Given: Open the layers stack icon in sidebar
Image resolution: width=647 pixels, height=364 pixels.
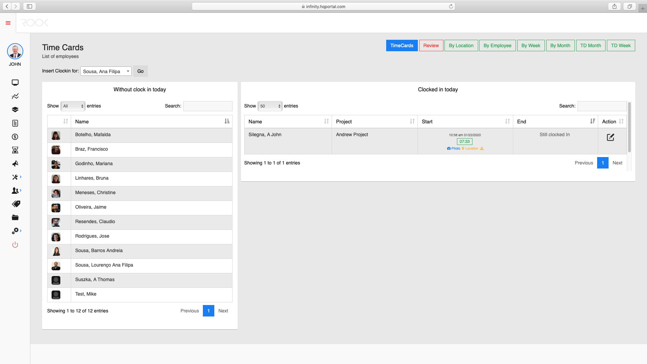Looking at the screenshot, I should pyautogui.click(x=15, y=110).
